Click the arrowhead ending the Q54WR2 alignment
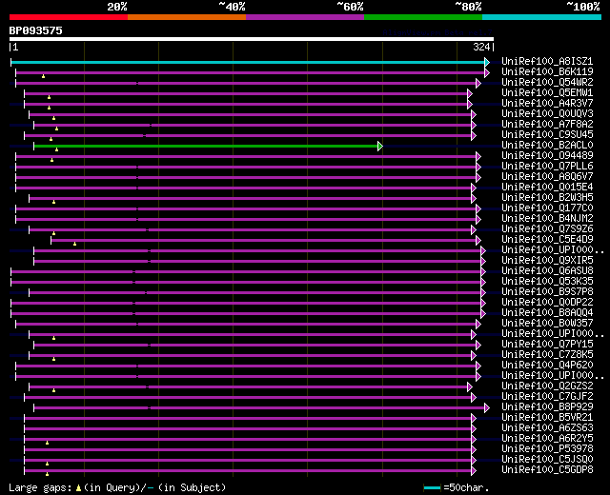Viewport: 610px width, 495px height. pyautogui.click(x=478, y=83)
